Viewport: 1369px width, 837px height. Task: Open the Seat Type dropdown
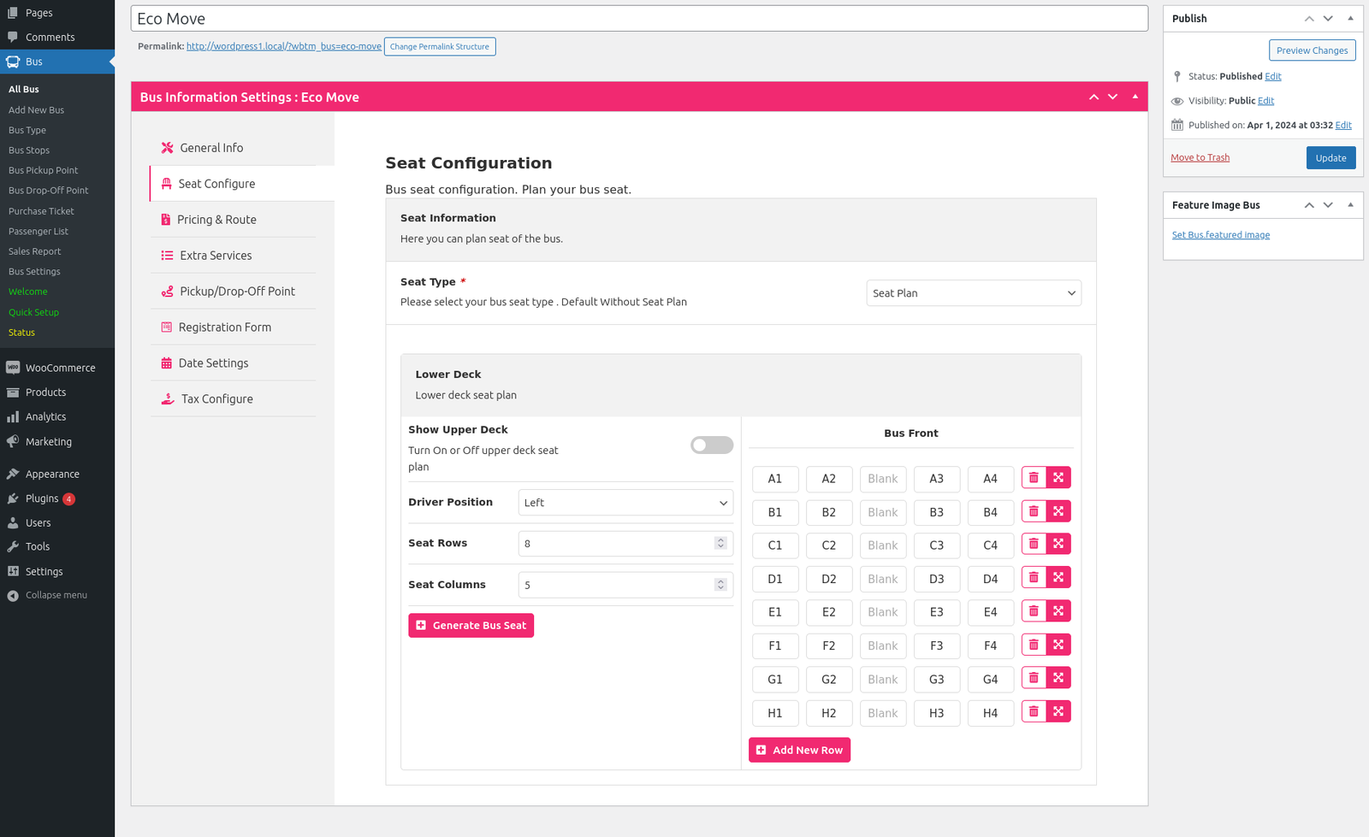[973, 293]
